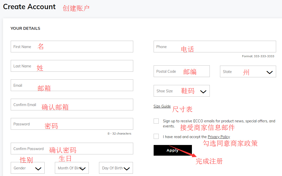The height and width of the screenshot is (176, 282).
Task: Open the State dropdown
Action: tap(248, 71)
